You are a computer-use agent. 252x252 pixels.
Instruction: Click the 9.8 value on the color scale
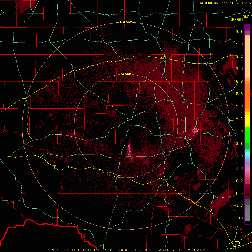(x=239, y=31)
